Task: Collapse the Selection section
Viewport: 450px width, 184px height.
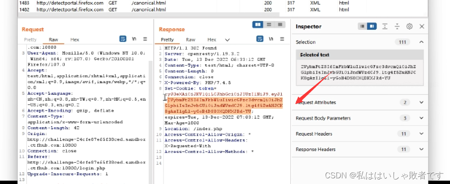Action: point(421,42)
